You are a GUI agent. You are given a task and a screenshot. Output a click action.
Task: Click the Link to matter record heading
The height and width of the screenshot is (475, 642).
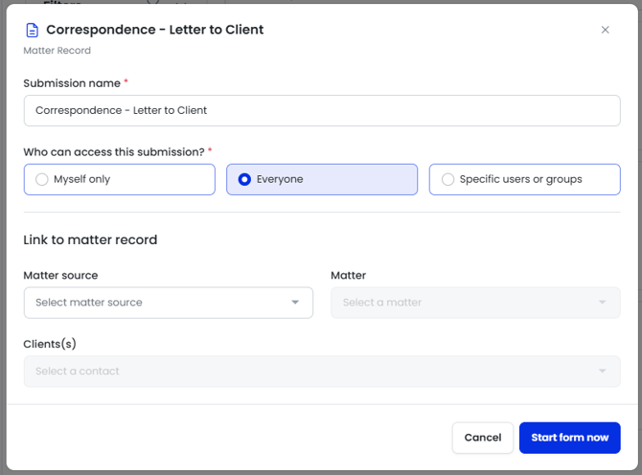coord(90,239)
